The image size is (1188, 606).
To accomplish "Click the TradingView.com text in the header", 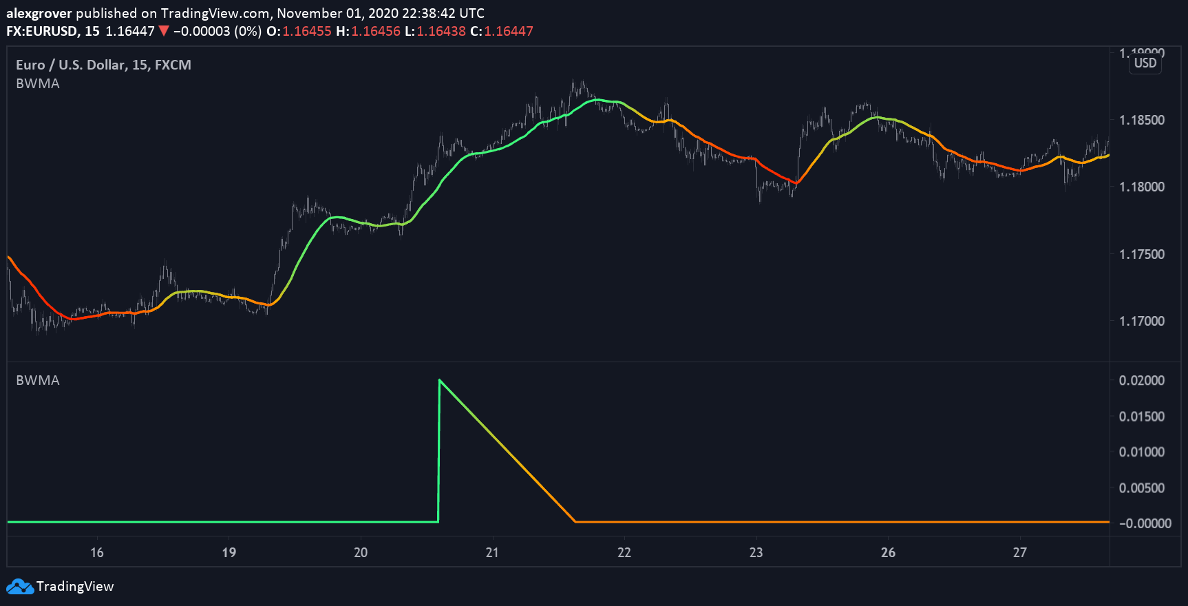I will (x=215, y=13).
